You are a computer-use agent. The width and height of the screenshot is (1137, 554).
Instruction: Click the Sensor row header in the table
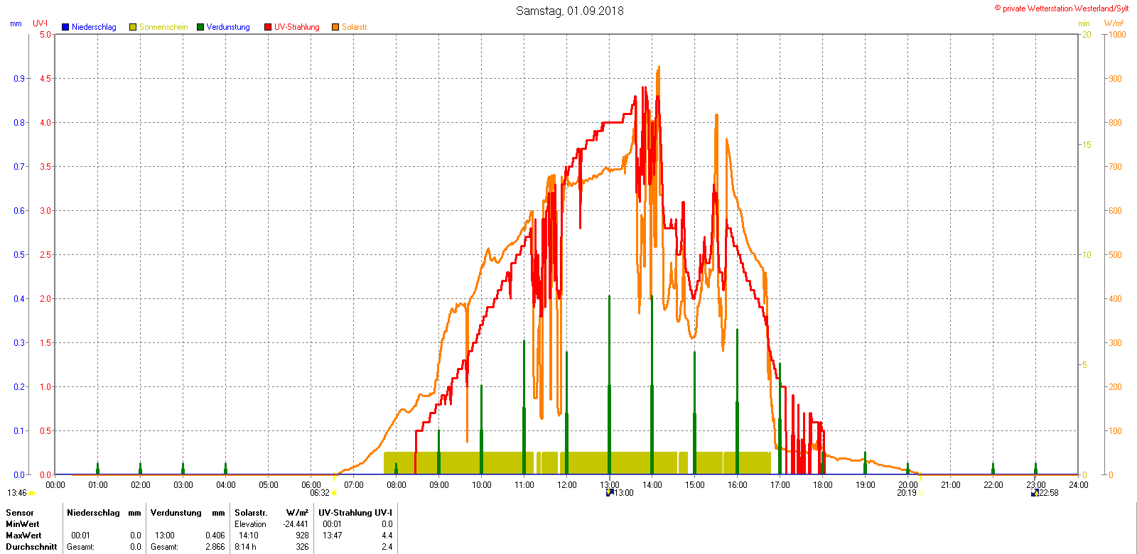pyautogui.click(x=20, y=513)
